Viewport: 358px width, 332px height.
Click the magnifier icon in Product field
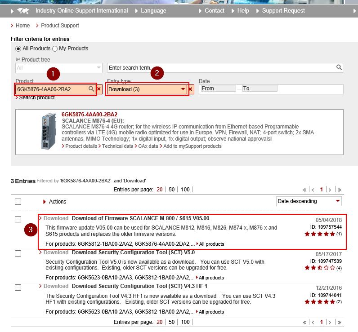pos(91,89)
